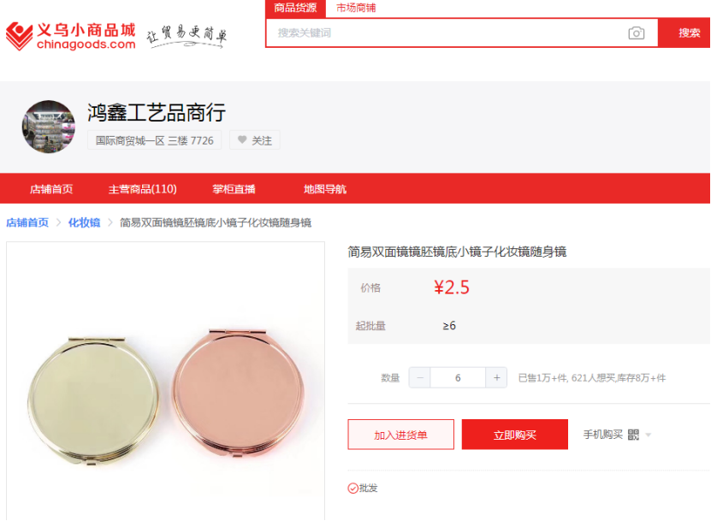Open 主营商品(110) in the shop menu

pyautogui.click(x=142, y=189)
